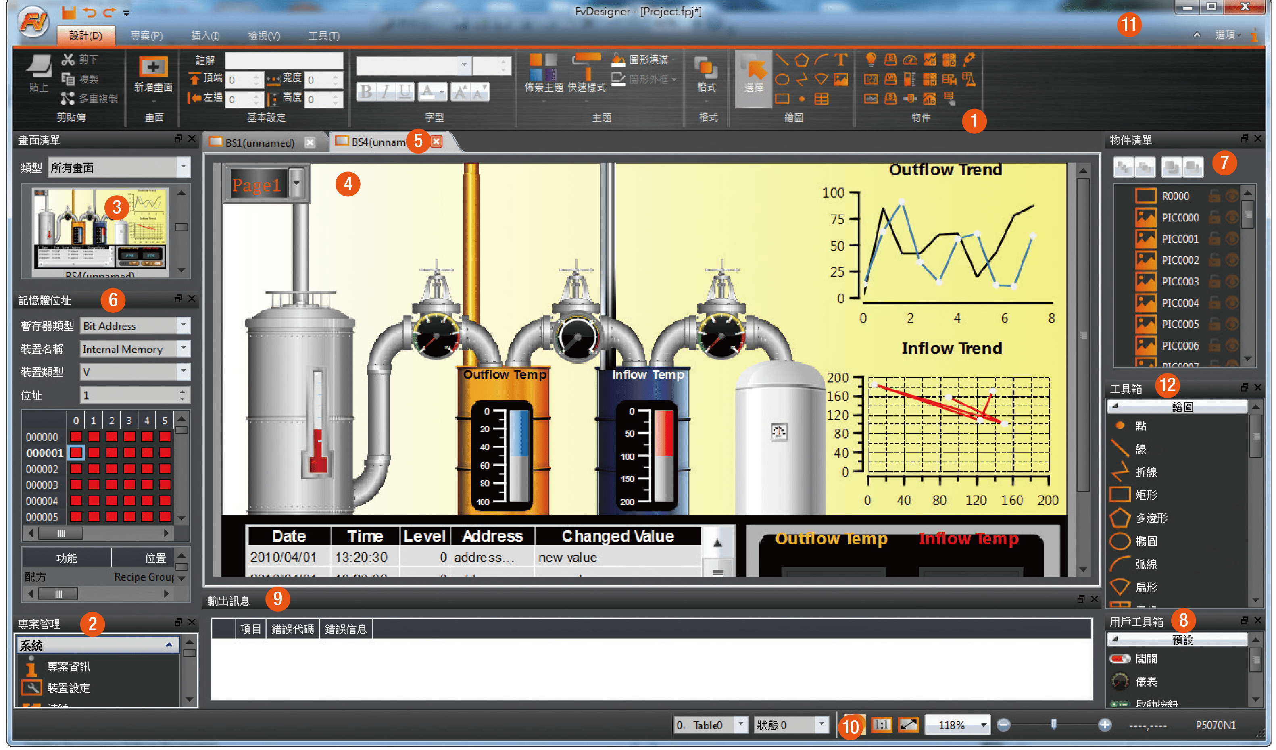Click the Bold formatting button
Screen dimensions: 1276x750
[366, 92]
